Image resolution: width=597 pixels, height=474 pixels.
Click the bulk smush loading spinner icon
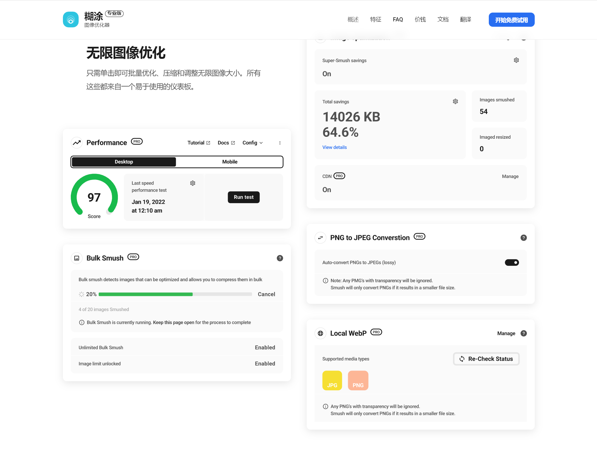pos(81,294)
